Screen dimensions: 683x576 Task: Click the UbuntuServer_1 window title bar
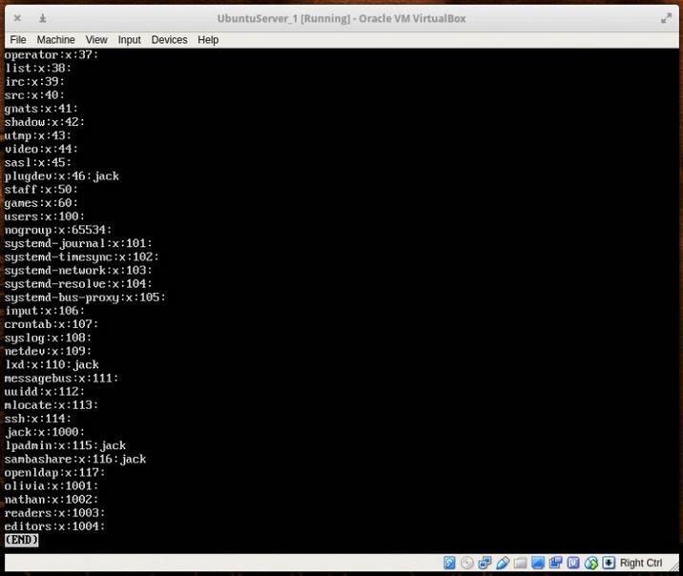341,18
